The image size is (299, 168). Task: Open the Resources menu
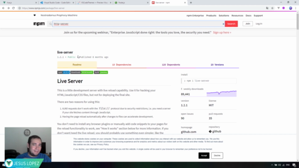pyautogui.click(x=237, y=15)
